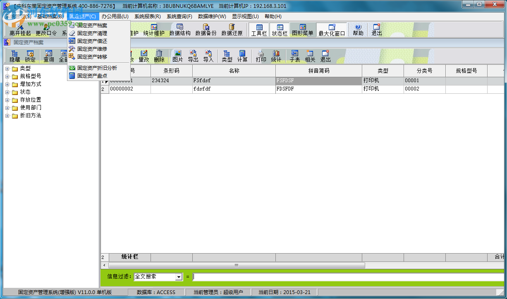Click the 相关 related icon

coord(310,56)
